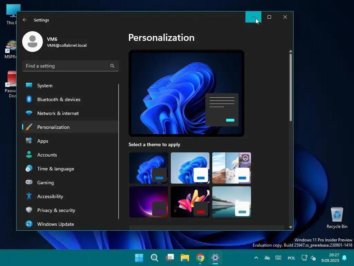Apply the dark blue bloom Windows theme
This screenshot has width=354, height=266.
[x=149, y=168]
